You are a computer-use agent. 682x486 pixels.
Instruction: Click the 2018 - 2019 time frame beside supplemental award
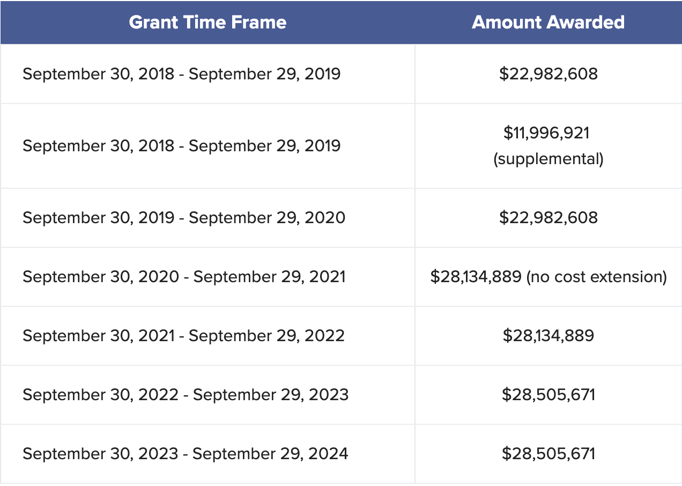(x=181, y=146)
